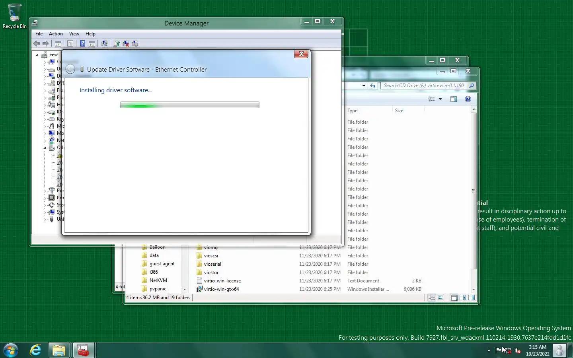This screenshot has width=573, height=358.
Task: Expand the Ports device category
Action: 45,191
